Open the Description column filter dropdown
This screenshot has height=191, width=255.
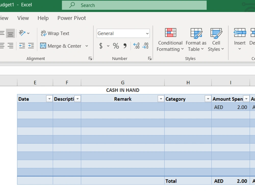tap(78, 99)
